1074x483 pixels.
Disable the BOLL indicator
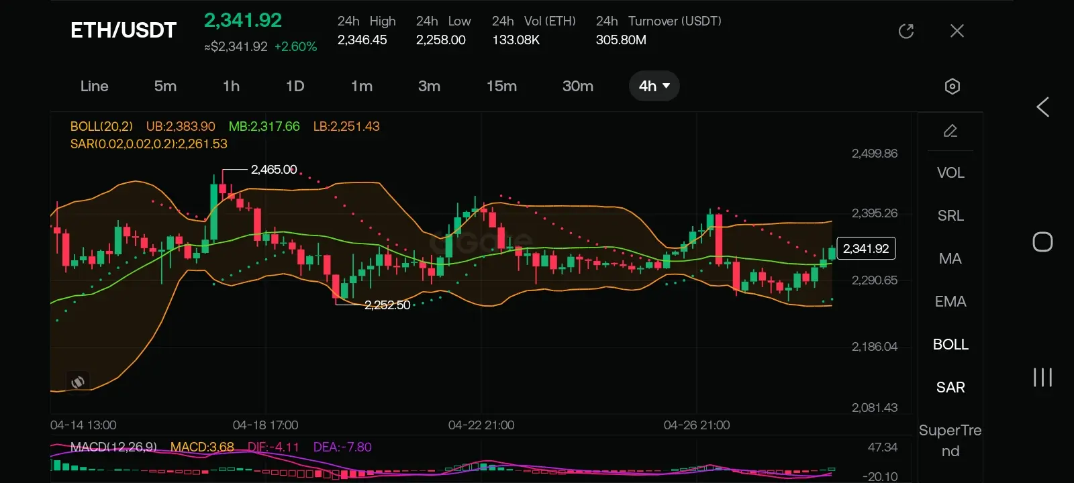(x=950, y=344)
